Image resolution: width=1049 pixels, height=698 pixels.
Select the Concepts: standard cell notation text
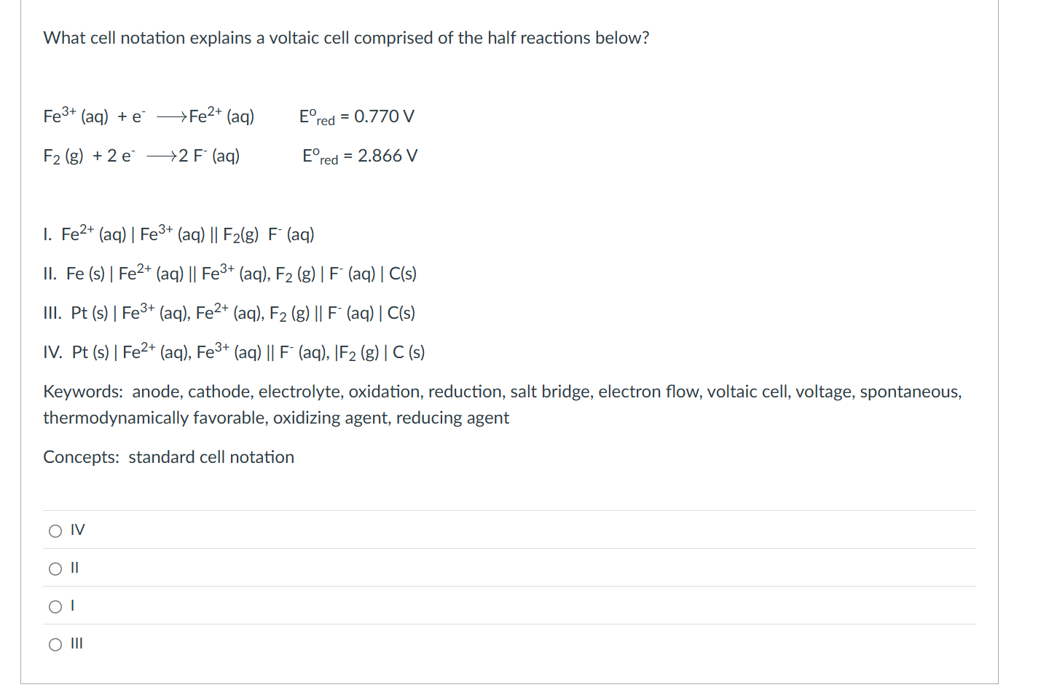tap(168, 457)
